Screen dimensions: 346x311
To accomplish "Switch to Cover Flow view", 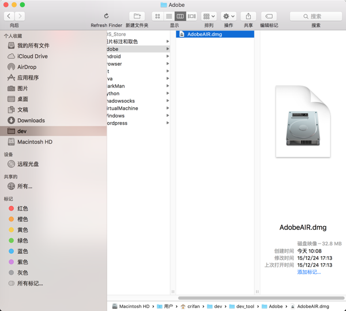I will point(191,16).
